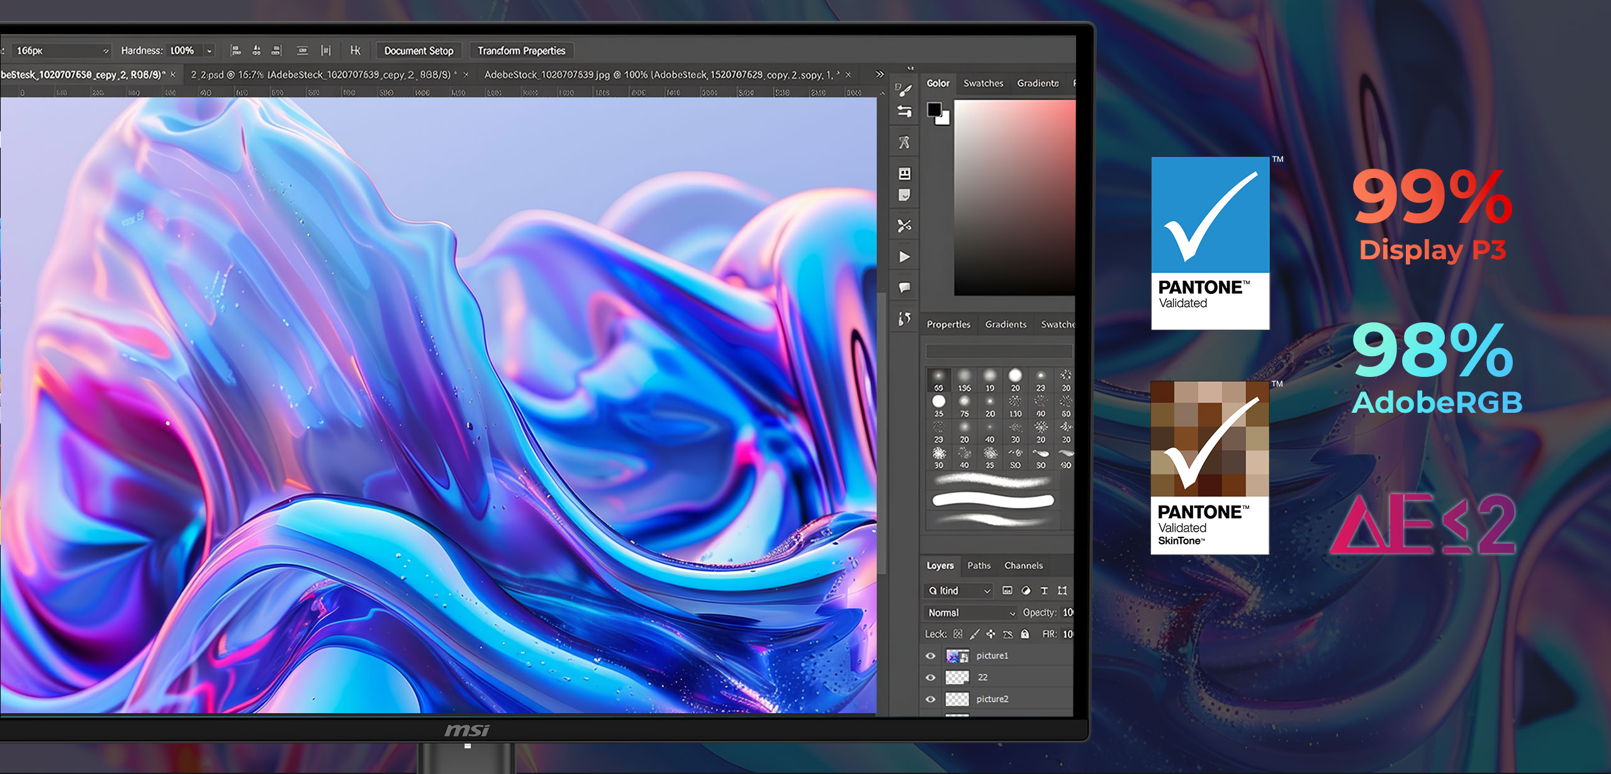
Task: Click lock position move icon
Action: [x=991, y=634]
